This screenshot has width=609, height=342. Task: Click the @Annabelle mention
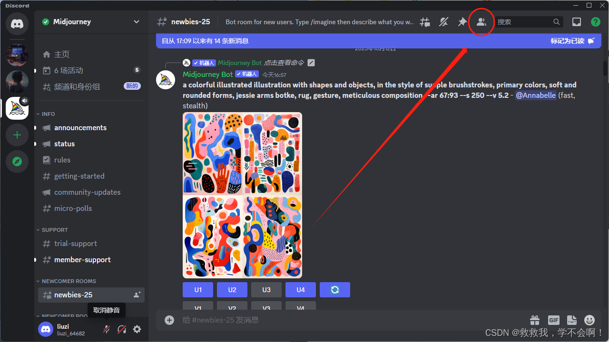coord(536,95)
